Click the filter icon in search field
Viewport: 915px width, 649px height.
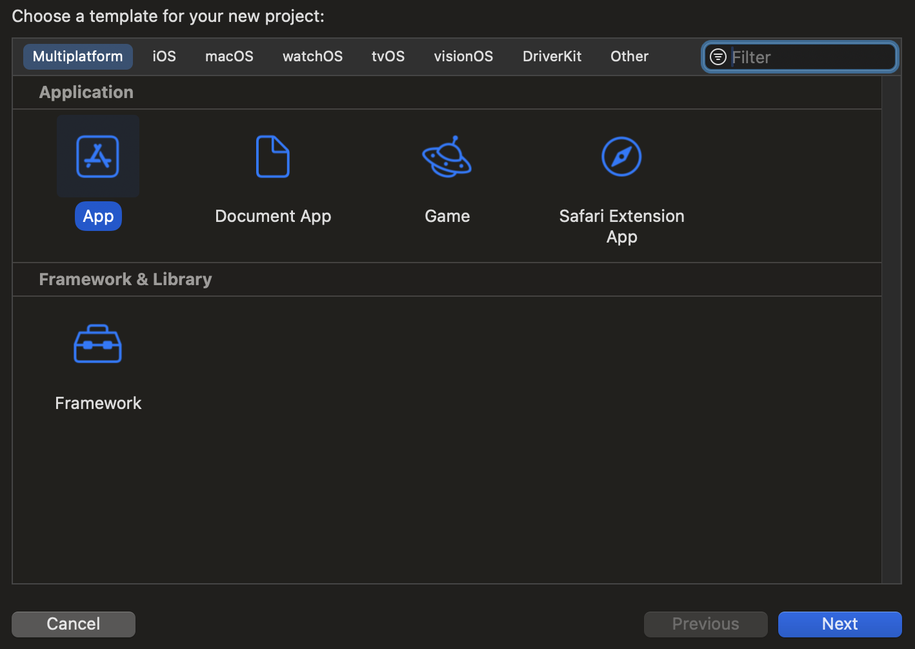tap(718, 57)
